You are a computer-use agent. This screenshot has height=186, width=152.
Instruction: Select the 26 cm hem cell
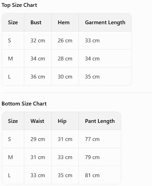pos(65,41)
